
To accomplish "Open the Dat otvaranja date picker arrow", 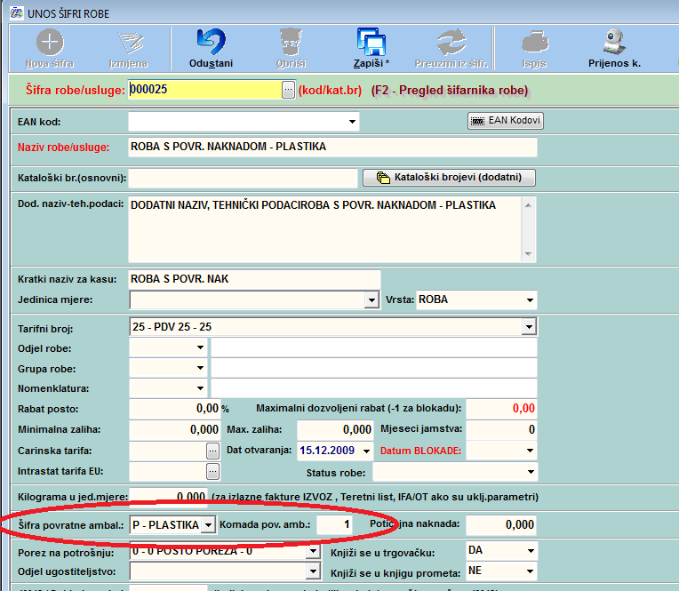I will point(366,451).
